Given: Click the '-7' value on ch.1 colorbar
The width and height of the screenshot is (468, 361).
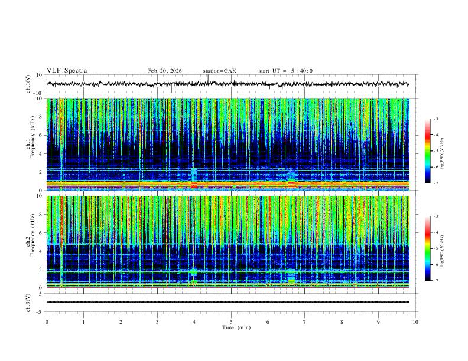Looking at the screenshot, I should (435, 183).
